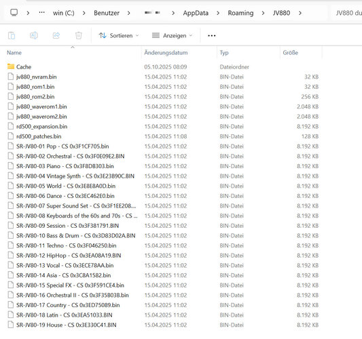Viewport: 362px width, 339px height.
Task: Select the SR-JV80-02 Orchestral file icon
Action: pyautogui.click(x=11, y=156)
